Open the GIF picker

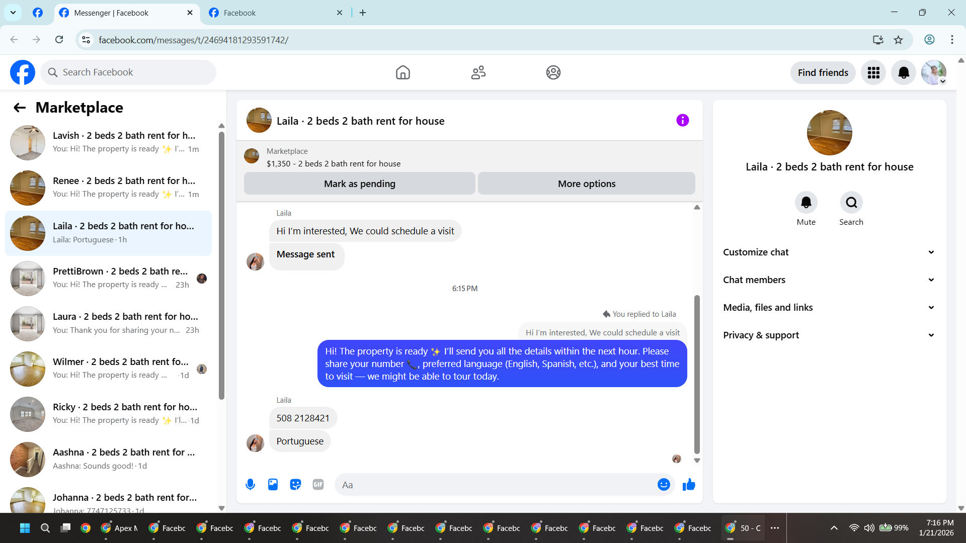[318, 485]
